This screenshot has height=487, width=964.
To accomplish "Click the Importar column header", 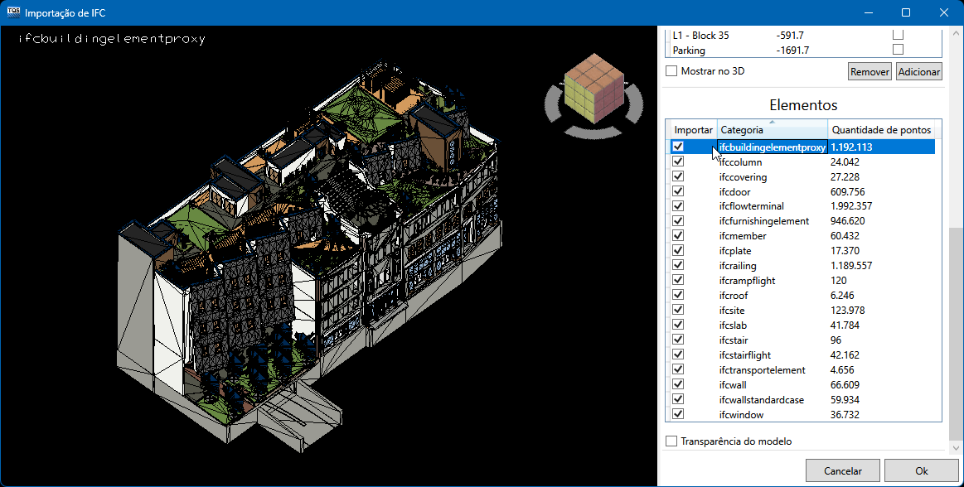I will [x=693, y=130].
